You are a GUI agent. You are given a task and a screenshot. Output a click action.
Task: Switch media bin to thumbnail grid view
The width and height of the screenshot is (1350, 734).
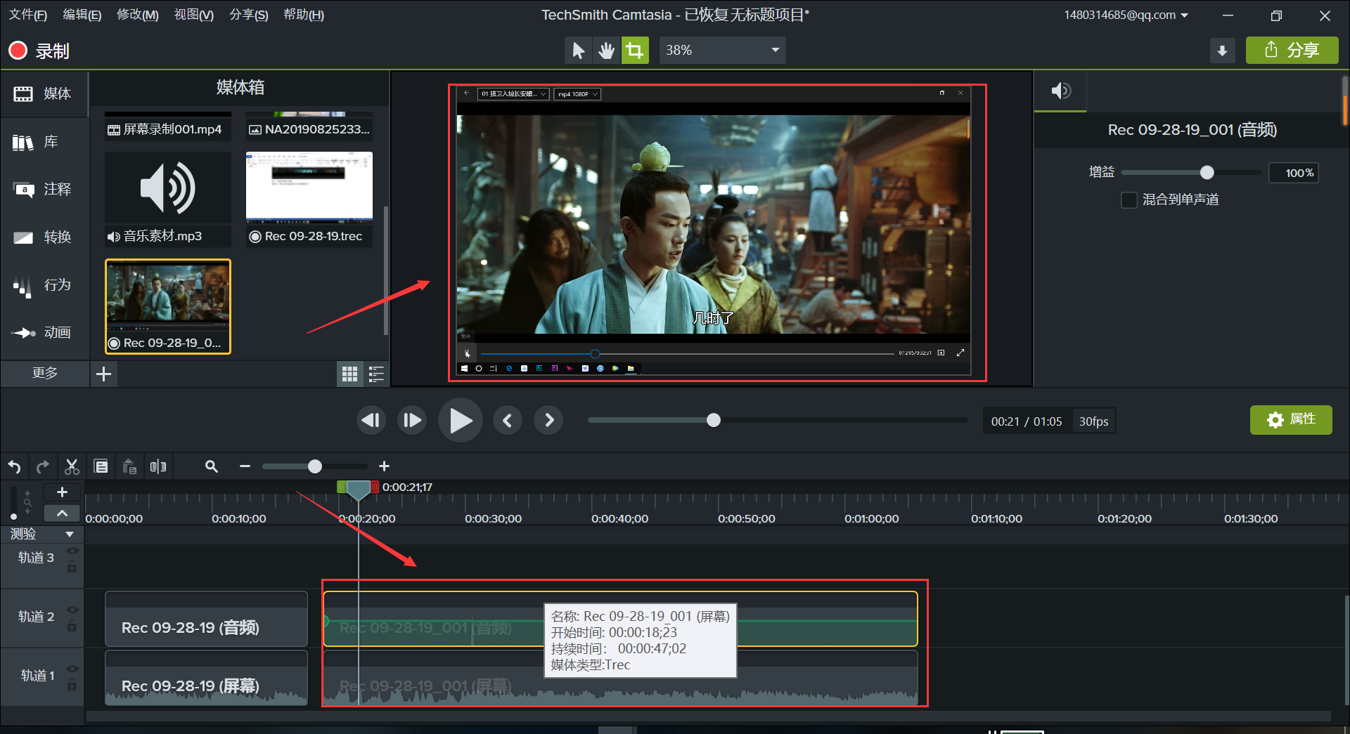pyautogui.click(x=349, y=374)
